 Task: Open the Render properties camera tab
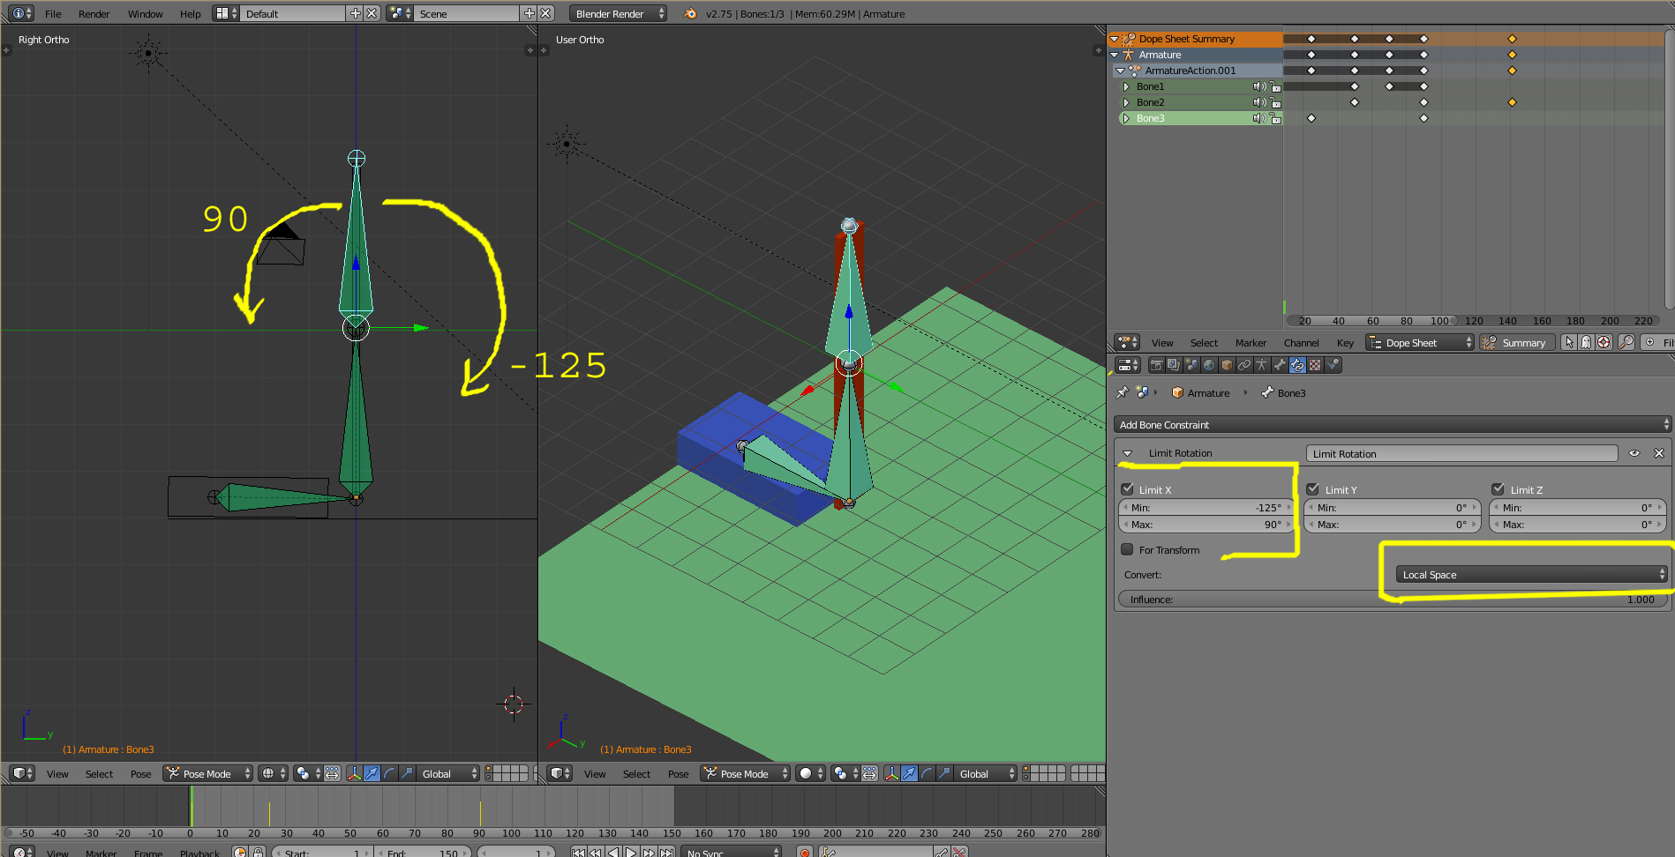click(x=1156, y=365)
